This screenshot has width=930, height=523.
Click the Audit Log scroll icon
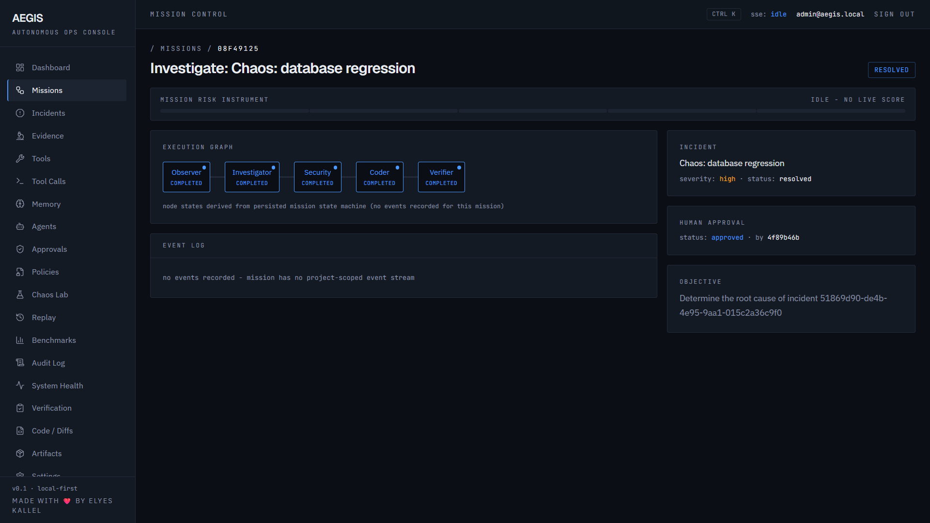(20, 363)
